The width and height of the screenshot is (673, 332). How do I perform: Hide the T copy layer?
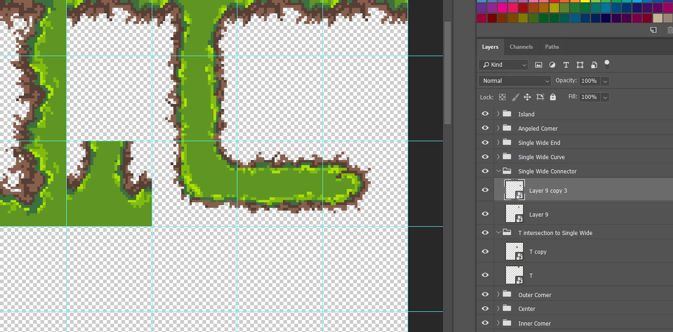click(x=485, y=252)
